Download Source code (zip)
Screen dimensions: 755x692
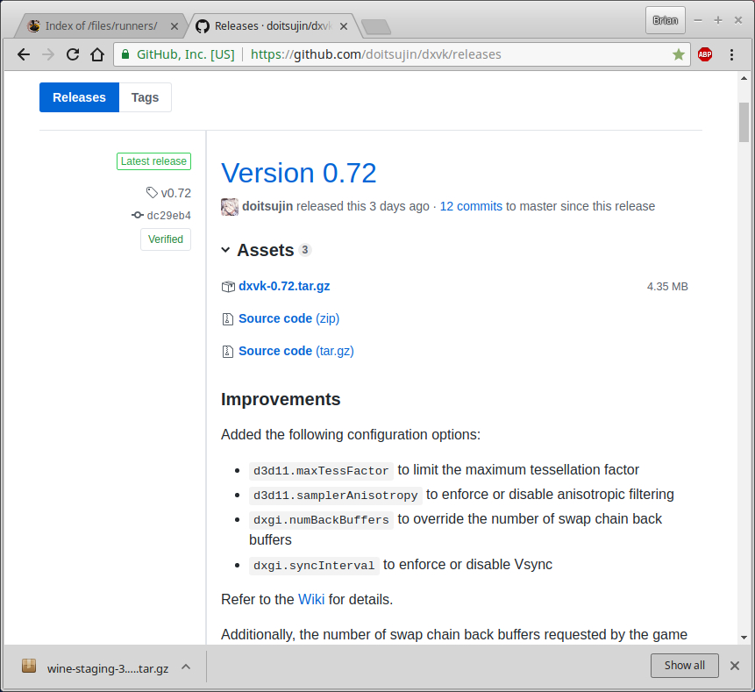[x=288, y=318]
